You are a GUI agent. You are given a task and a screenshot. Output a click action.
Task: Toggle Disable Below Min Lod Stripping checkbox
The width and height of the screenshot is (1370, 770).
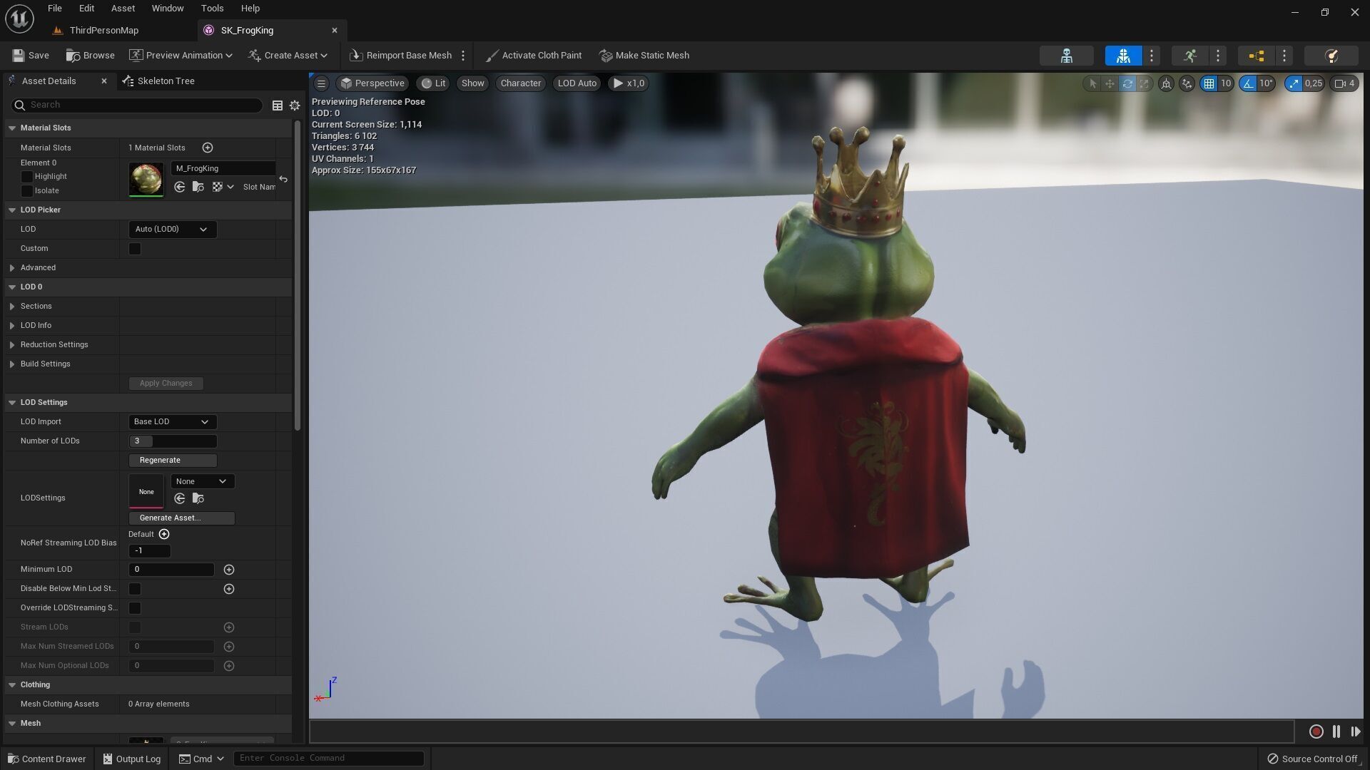point(135,589)
